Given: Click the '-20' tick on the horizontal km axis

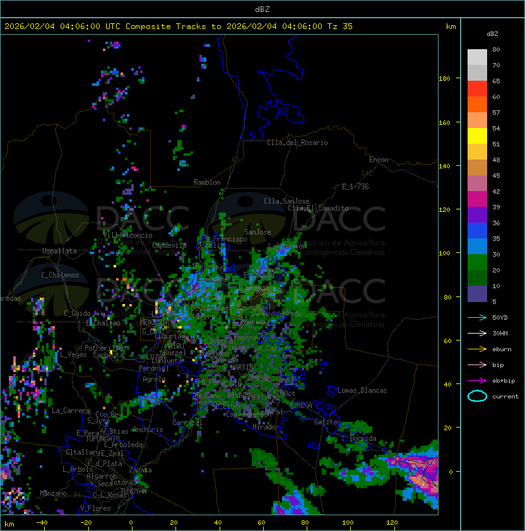Looking at the screenshot, I should pyautogui.click(x=86, y=523).
